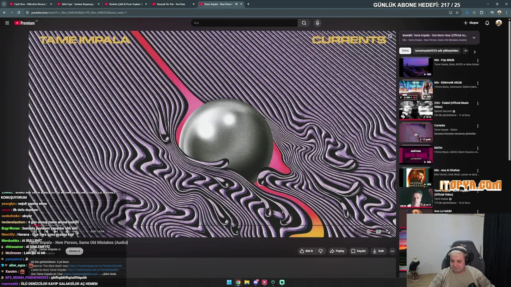Click the search magnifier button
Viewport: 511px width, 287px height.
[304, 23]
